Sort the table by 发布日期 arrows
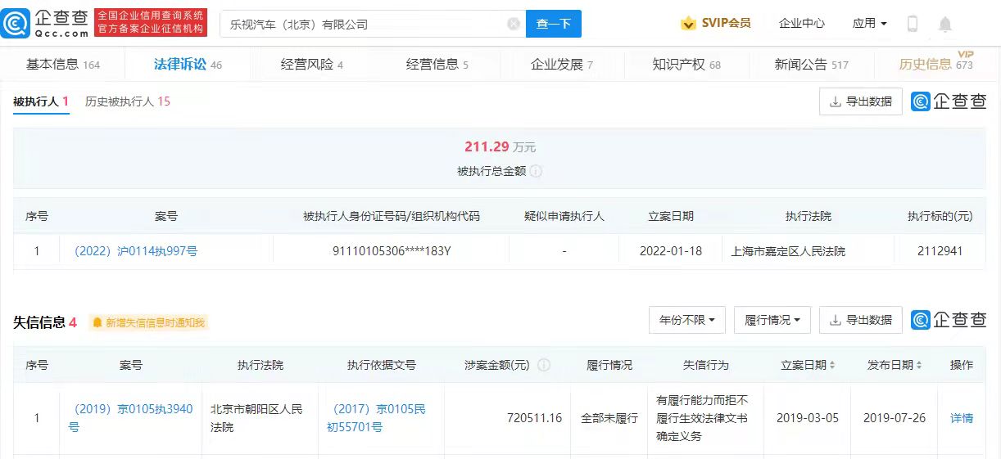Screen dimensions: 1001x459 pos(919,365)
